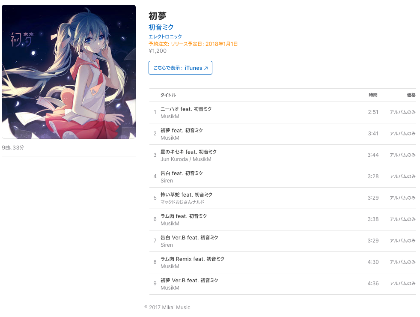Click the タイトル column header

(x=168, y=95)
